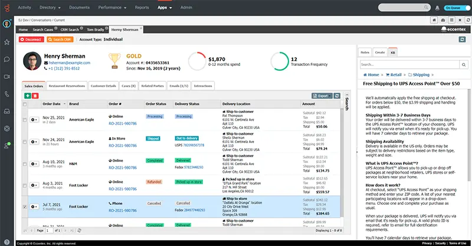Click the dashboard icon in breadcrumb toolbar
The width and height of the screenshot is (472, 246).
pos(443,20)
